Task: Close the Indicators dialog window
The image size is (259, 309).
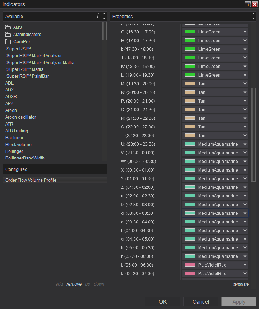Action: [255, 4]
